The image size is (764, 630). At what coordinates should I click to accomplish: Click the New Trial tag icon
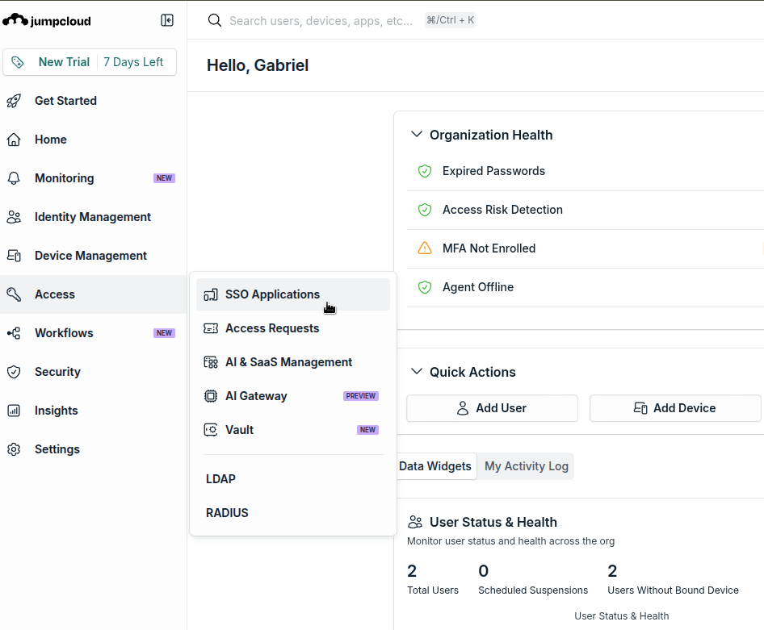18,62
